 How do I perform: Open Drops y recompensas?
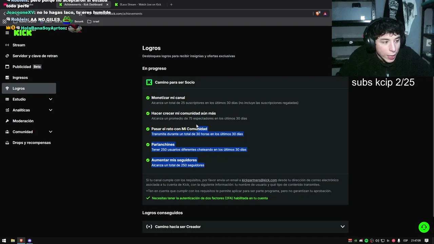point(29,143)
